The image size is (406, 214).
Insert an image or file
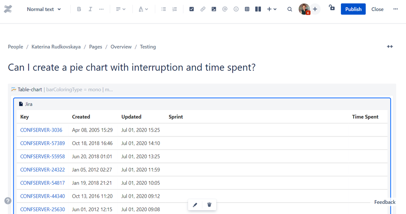coord(214,9)
